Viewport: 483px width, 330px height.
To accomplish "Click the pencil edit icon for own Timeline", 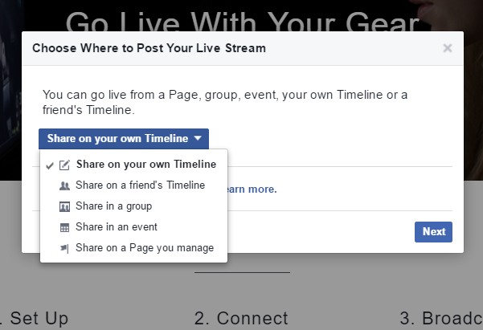I will coord(64,165).
